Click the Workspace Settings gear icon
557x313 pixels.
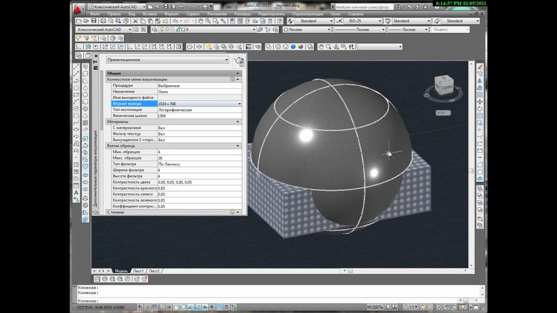coord(136,30)
